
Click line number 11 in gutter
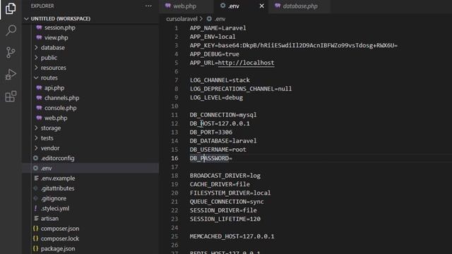pos(174,115)
